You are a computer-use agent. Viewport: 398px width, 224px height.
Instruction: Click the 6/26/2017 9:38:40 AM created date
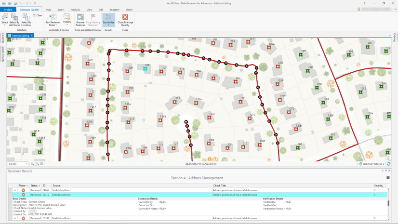click(x=40, y=214)
